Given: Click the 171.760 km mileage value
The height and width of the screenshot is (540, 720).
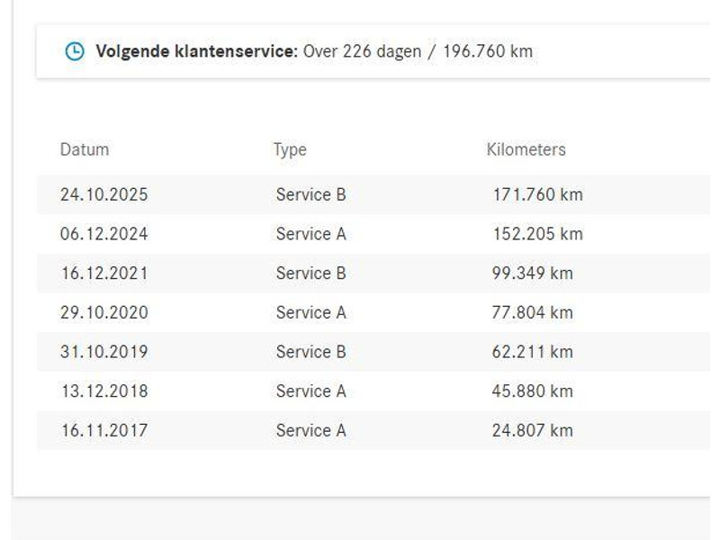Looking at the screenshot, I should tap(537, 194).
